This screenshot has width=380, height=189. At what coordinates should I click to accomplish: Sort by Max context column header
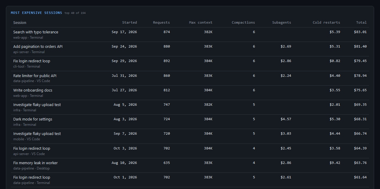(201, 22)
